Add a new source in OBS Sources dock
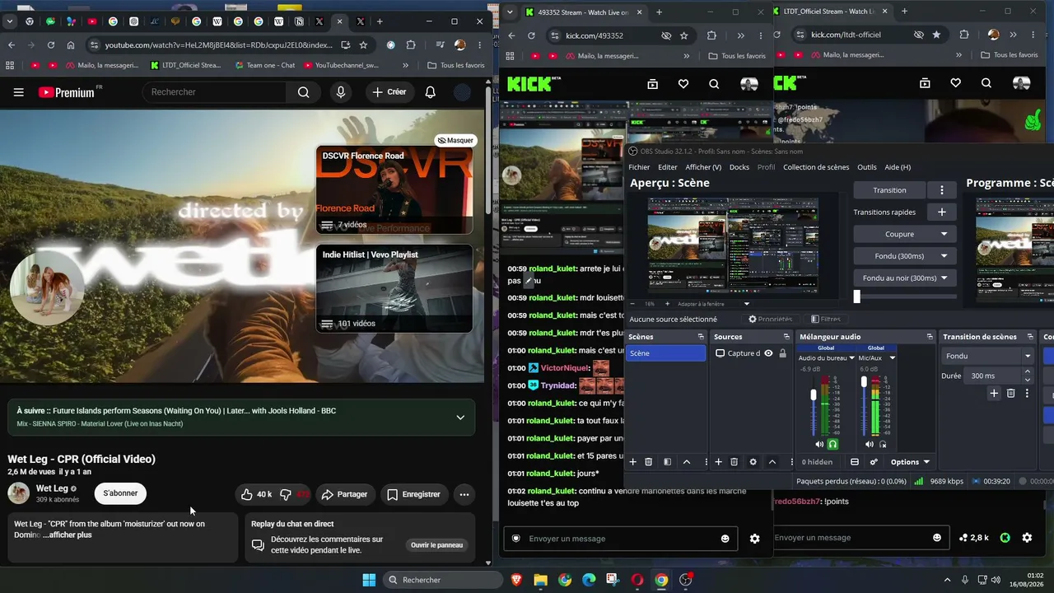The height and width of the screenshot is (593, 1054). point(719,462)
